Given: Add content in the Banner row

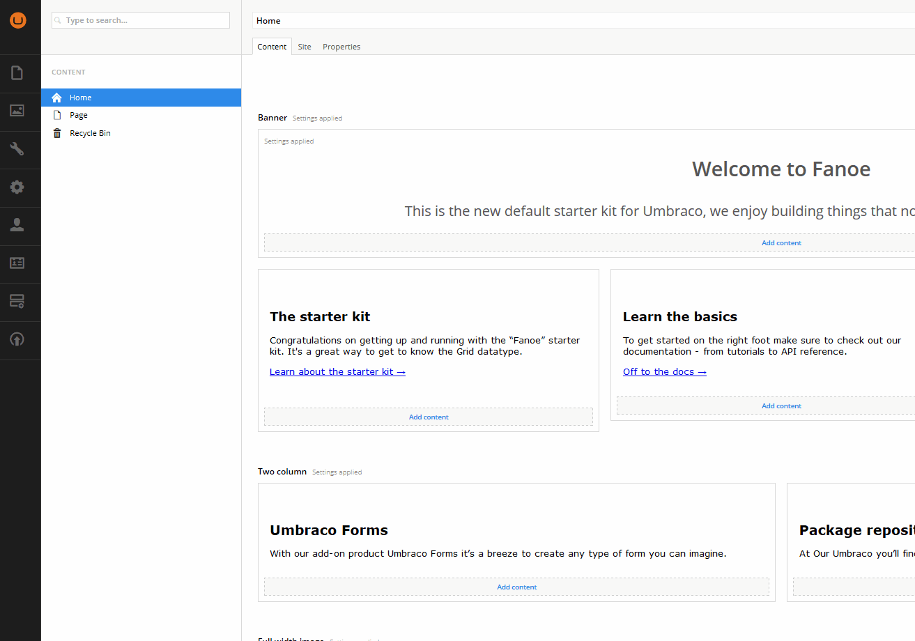Looking at the screenshot, I should point(781,242).
